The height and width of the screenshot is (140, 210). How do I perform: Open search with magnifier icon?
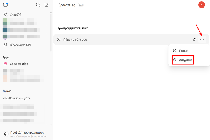(x=38, y=5)
